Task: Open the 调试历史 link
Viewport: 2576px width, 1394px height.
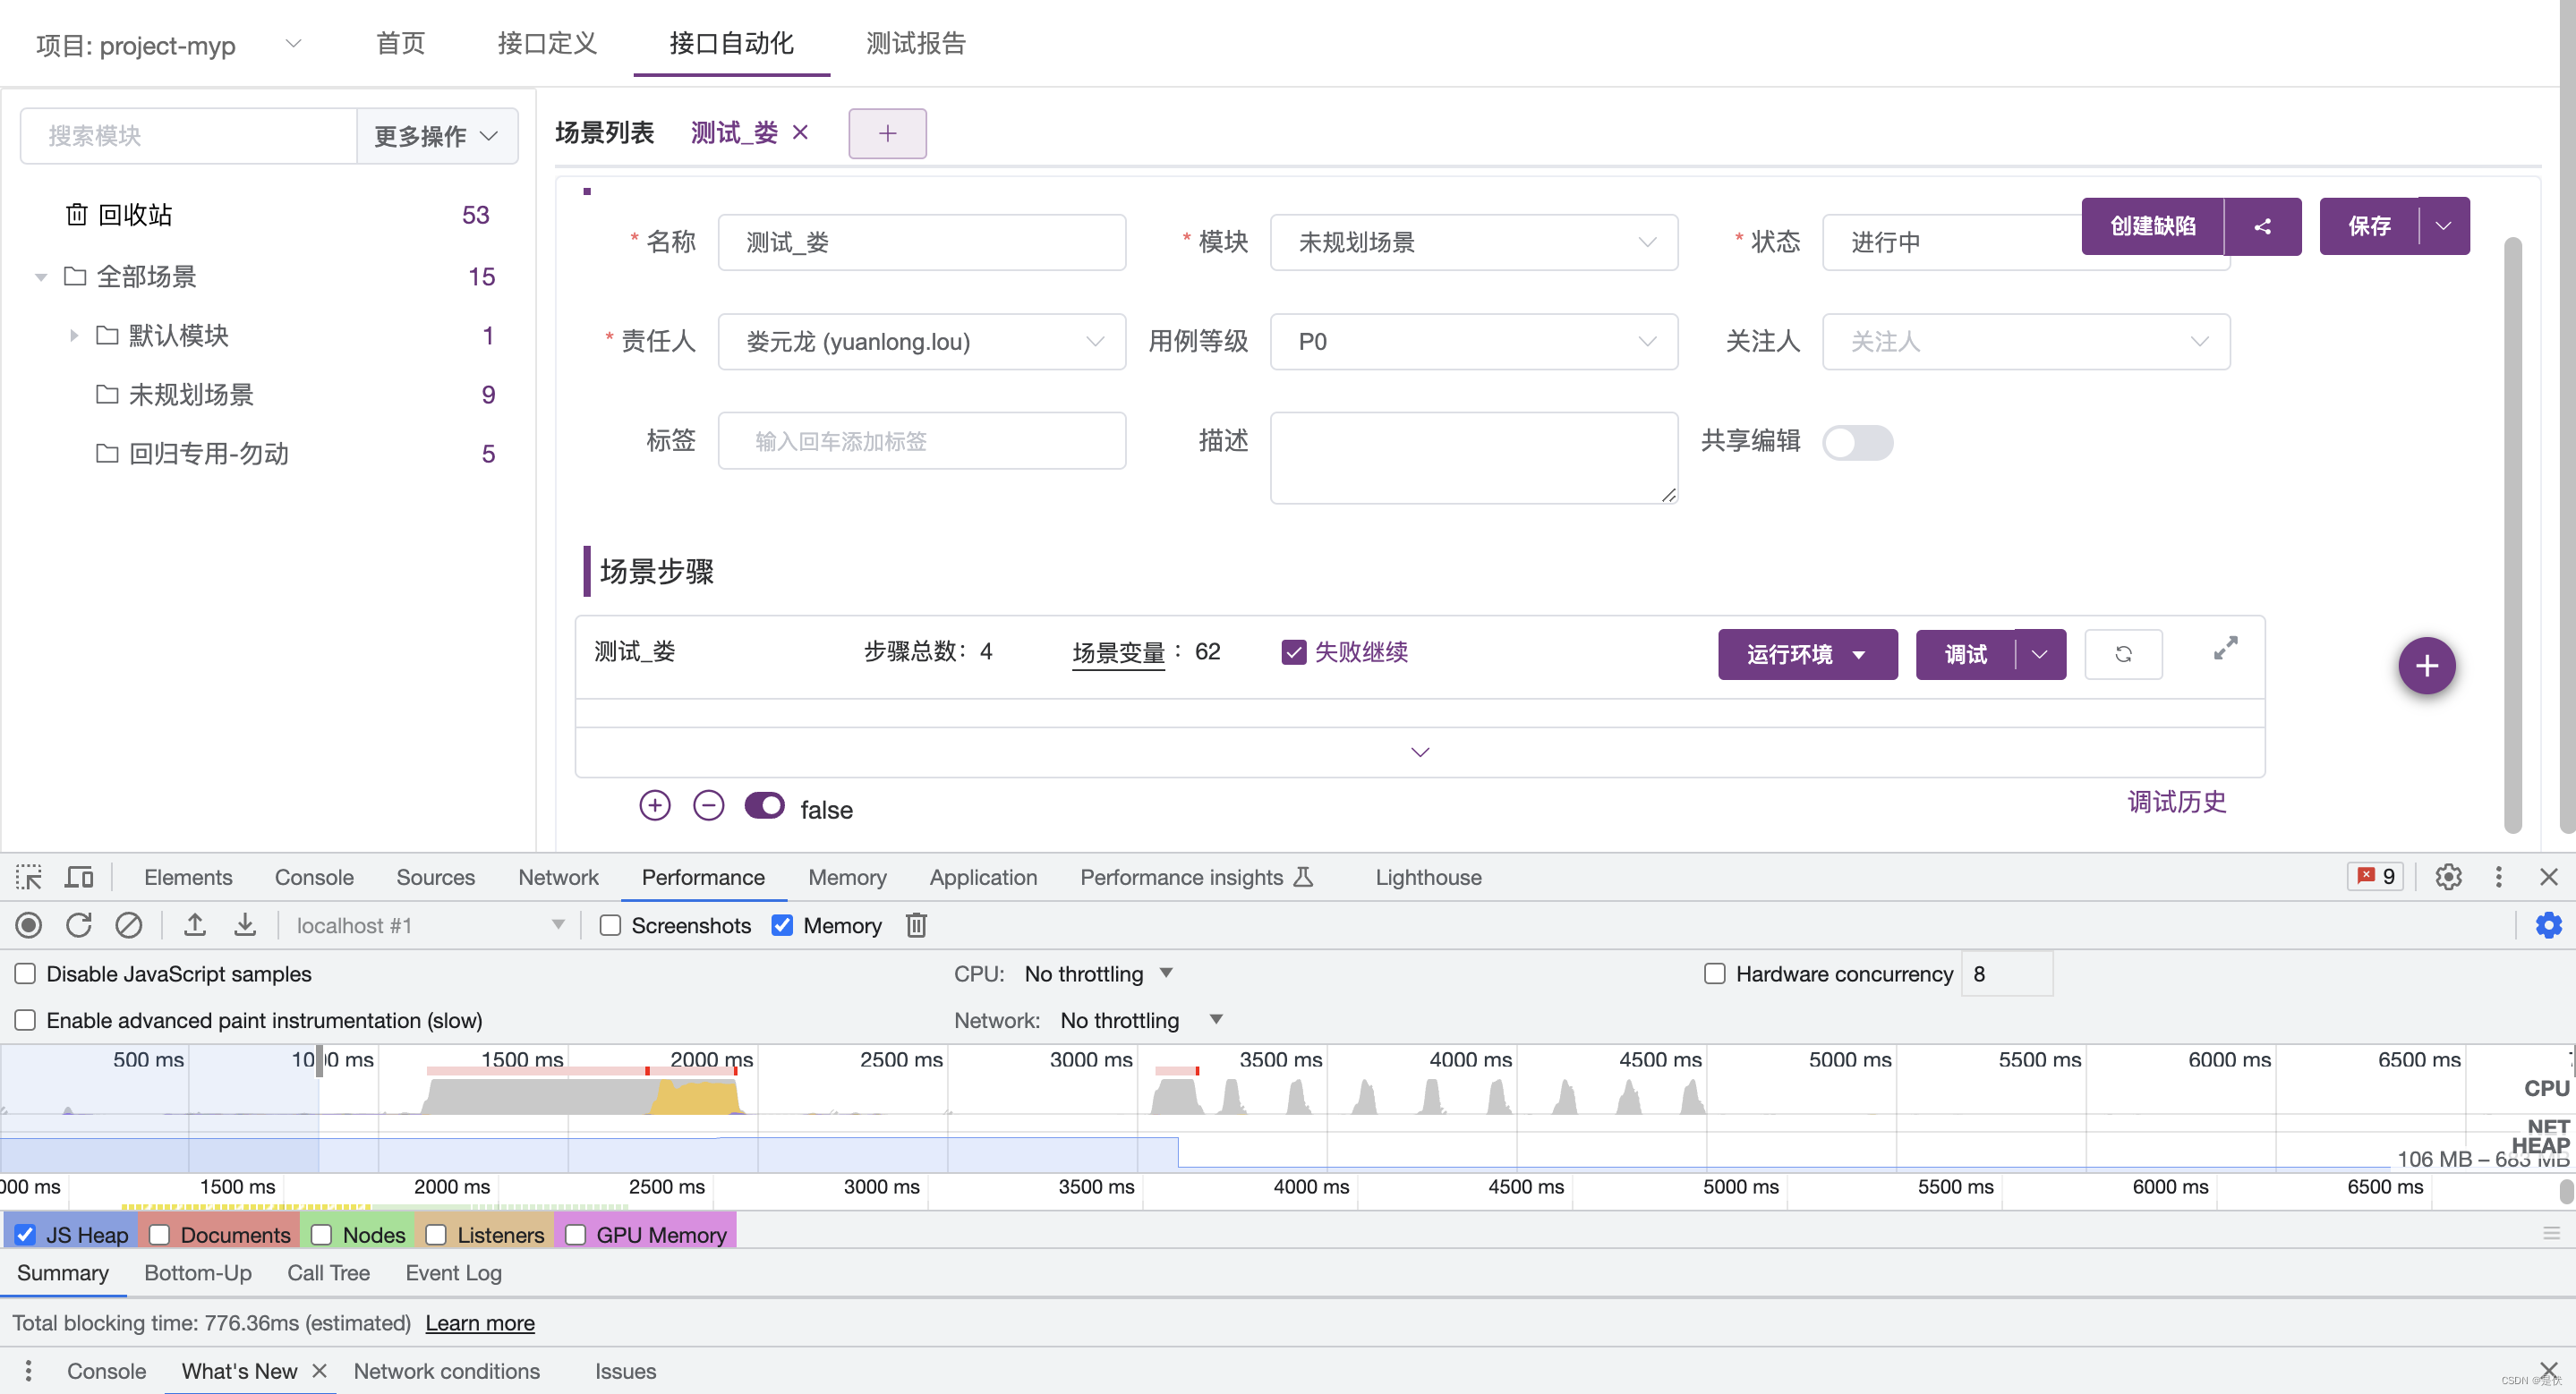Action: [x=2176, y=802]
